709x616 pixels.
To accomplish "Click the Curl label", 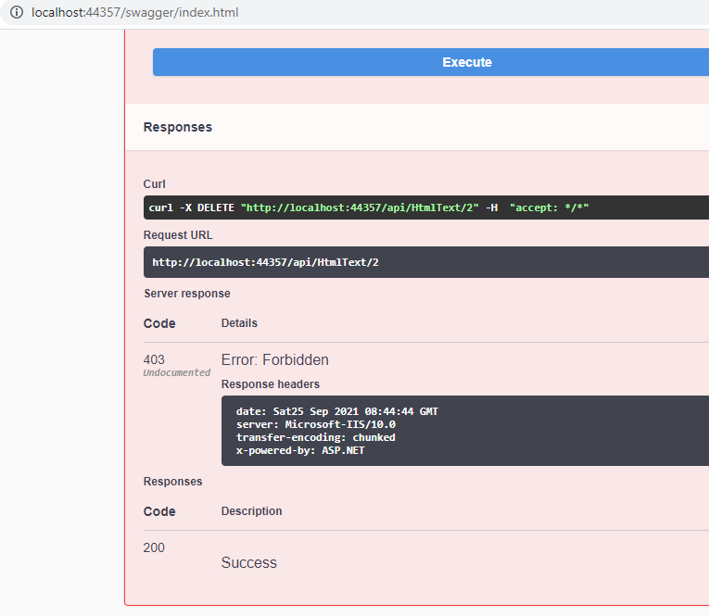I will click(154, 184).
